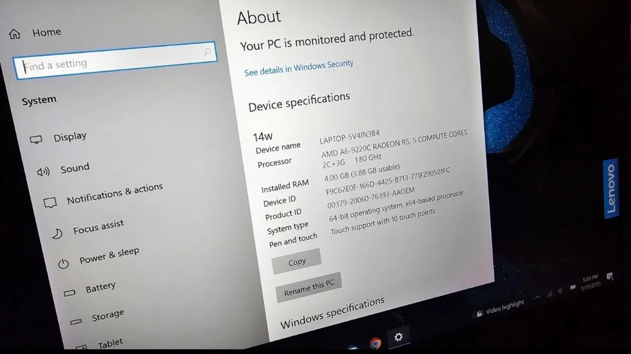
Task: Open Storage via its drive icon
Action: [76, 320]
